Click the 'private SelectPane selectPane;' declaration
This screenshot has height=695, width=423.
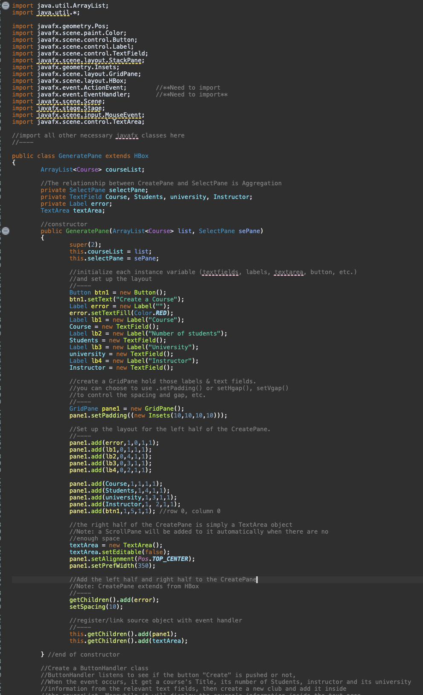point(94,190)
